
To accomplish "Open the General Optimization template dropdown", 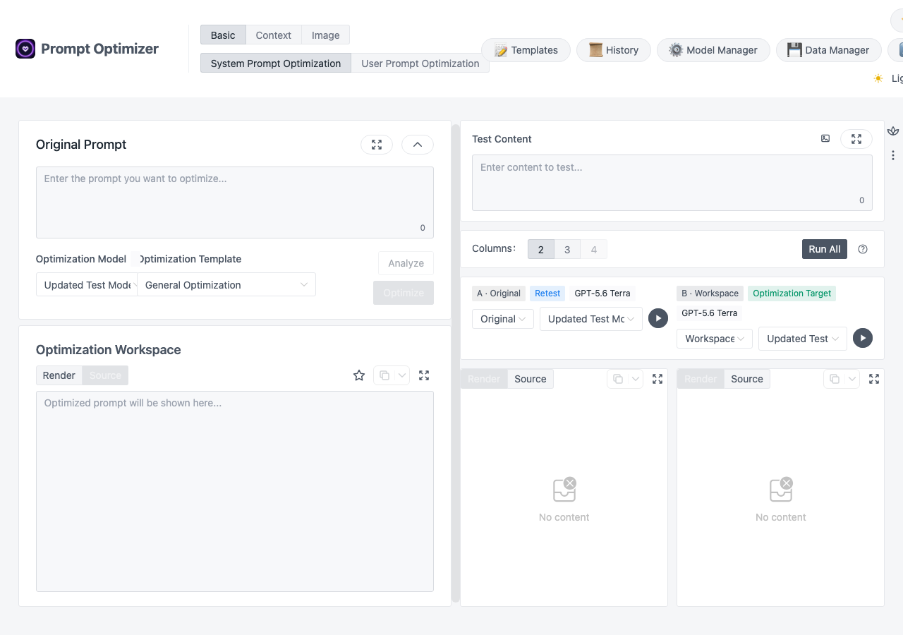I will [x=226, y=285].
